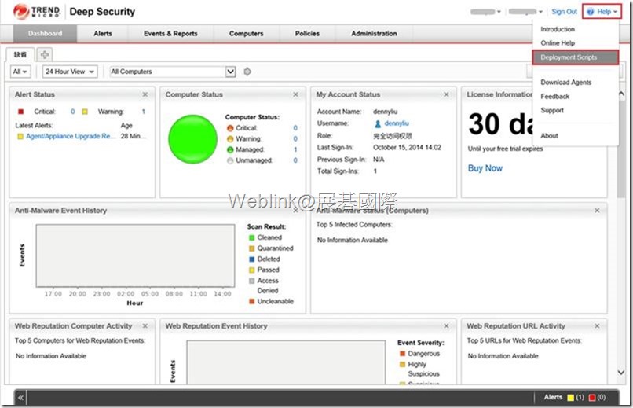Select Deployment Scripts in Help menu
This screenshot has height=408, width=633.
point(575,57)
